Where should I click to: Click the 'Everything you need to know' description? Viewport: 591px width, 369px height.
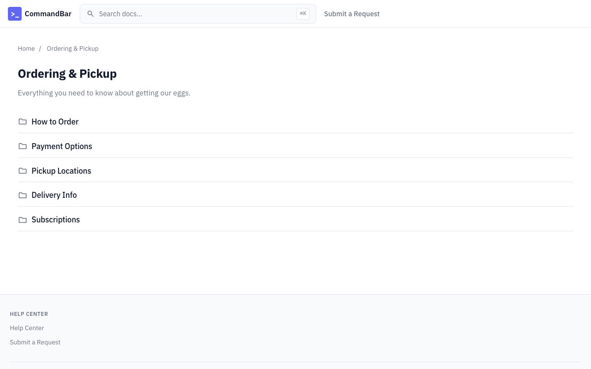(x=104, y=93)
